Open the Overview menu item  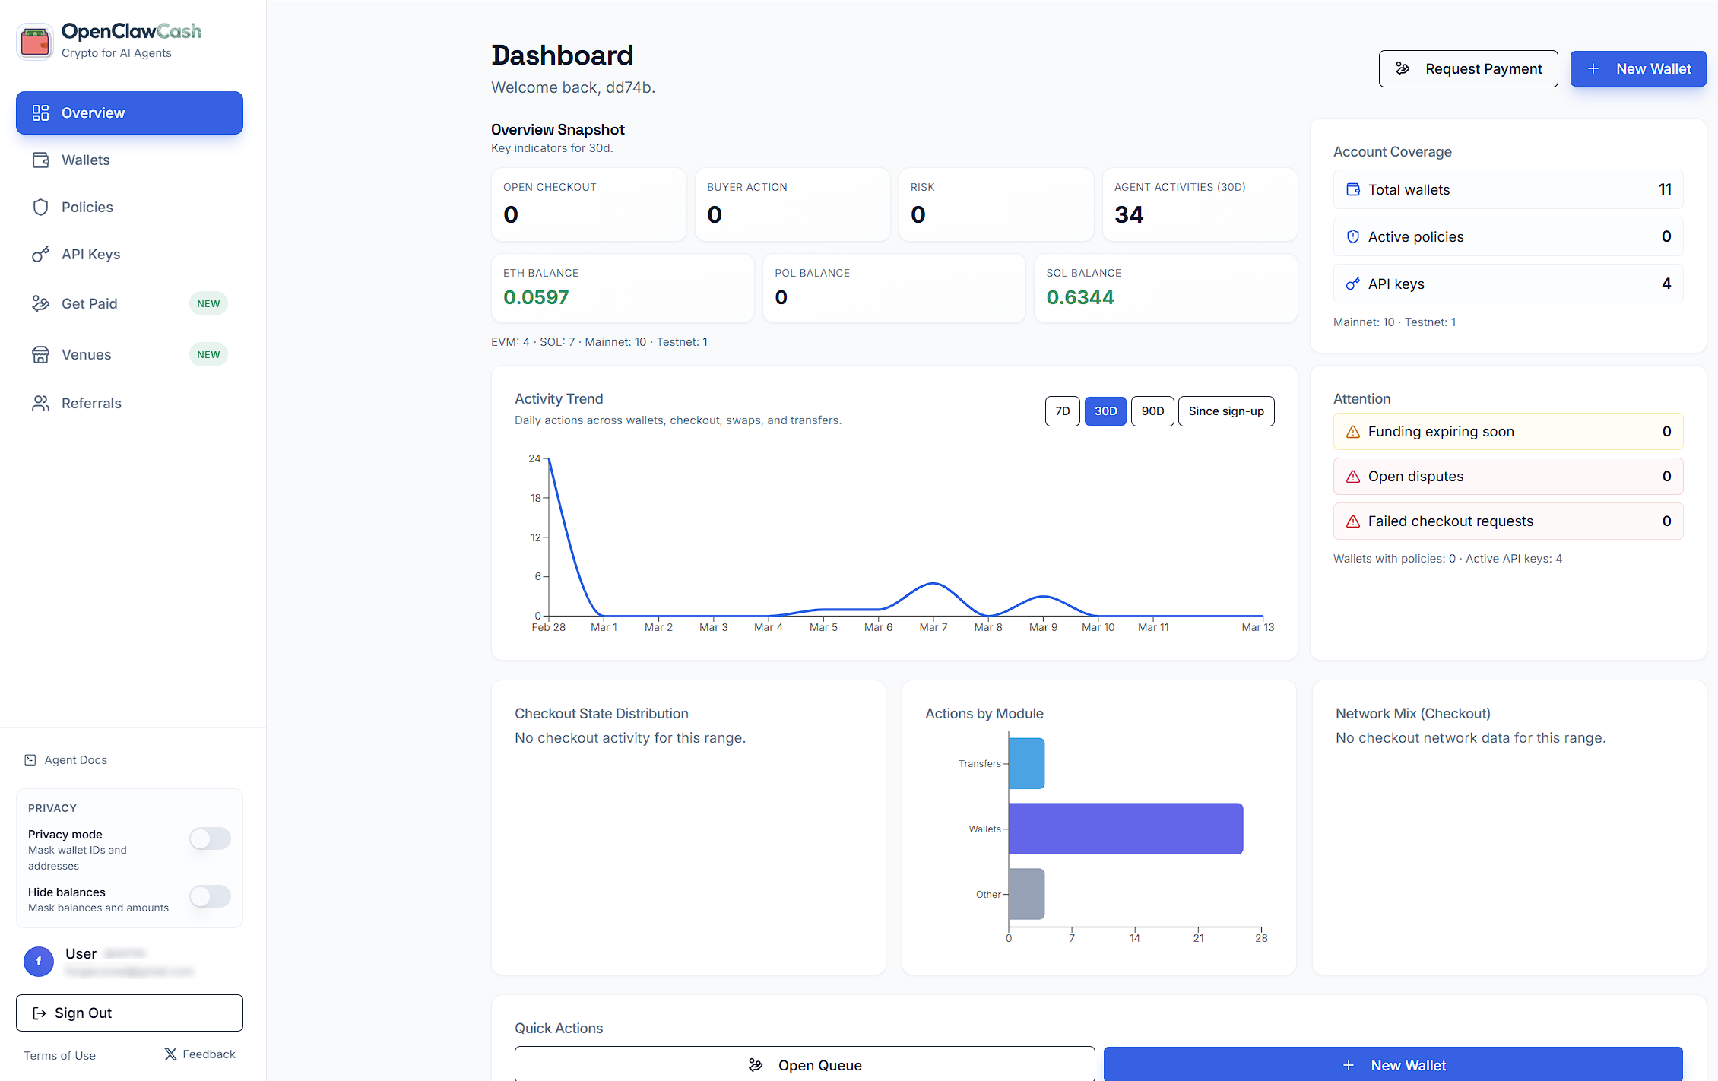click(129, 113)
